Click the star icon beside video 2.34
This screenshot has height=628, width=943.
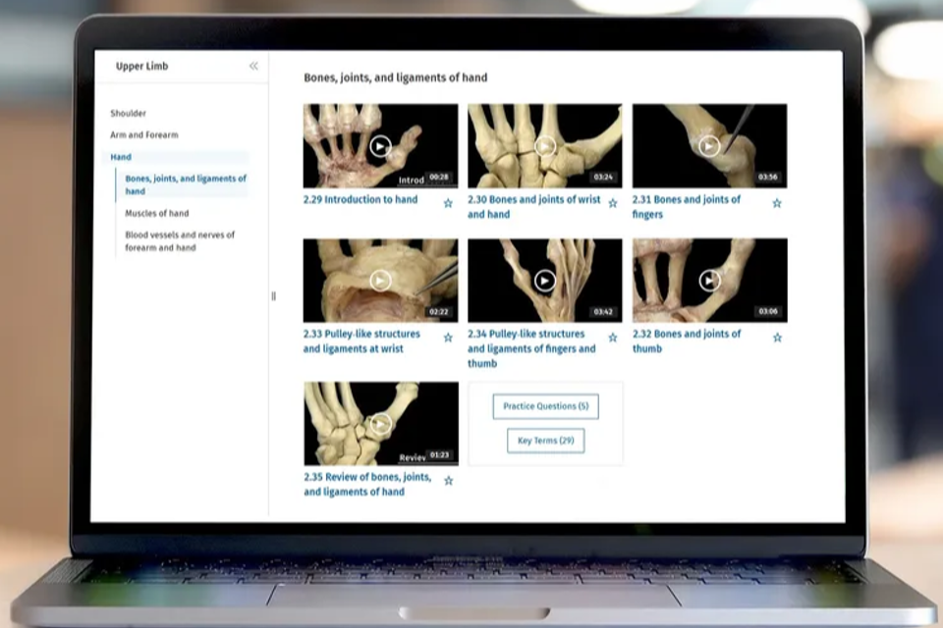click(613, 338)
